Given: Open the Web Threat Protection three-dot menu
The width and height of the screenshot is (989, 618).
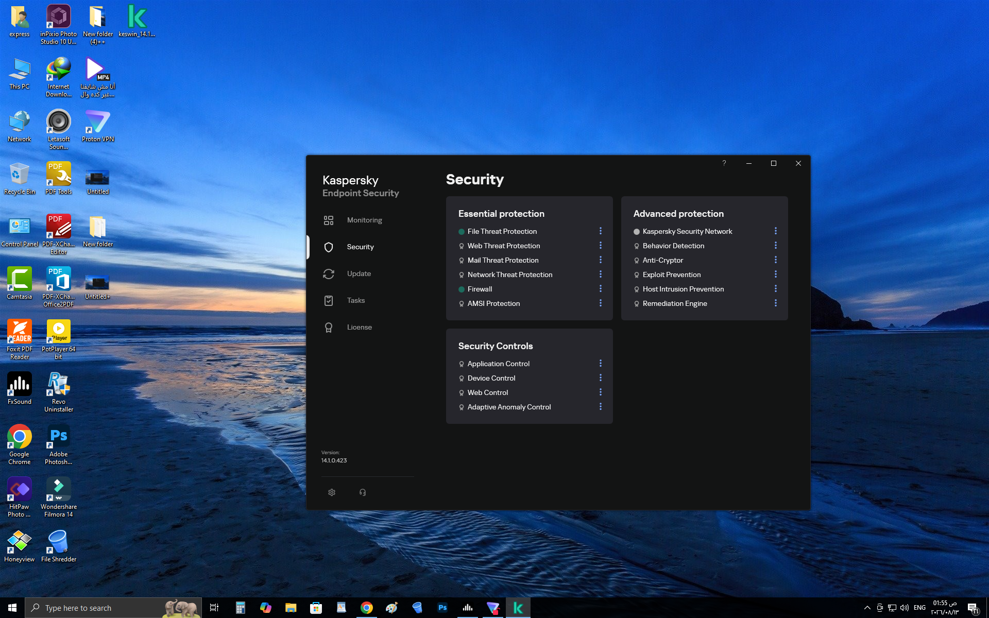Looking at the screenshot, I should coord(601,246).
